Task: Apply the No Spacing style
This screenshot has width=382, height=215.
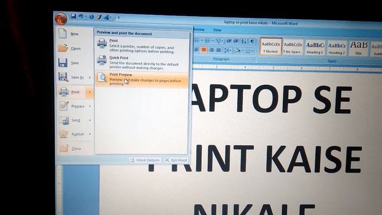Action: (x=293, y=47)
